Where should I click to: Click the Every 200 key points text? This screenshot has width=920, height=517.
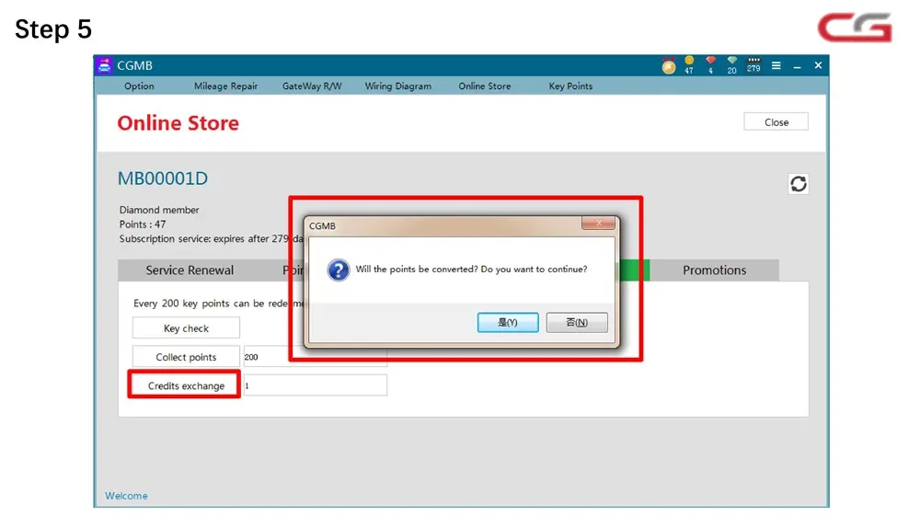pyautogui.click(x=219, y=304)
